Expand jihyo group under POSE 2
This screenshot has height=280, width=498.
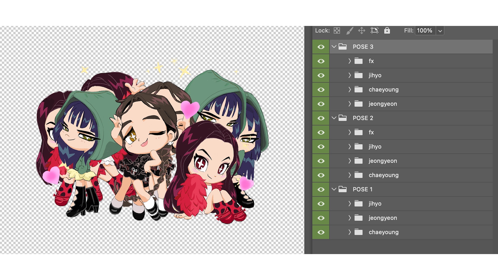350,146
